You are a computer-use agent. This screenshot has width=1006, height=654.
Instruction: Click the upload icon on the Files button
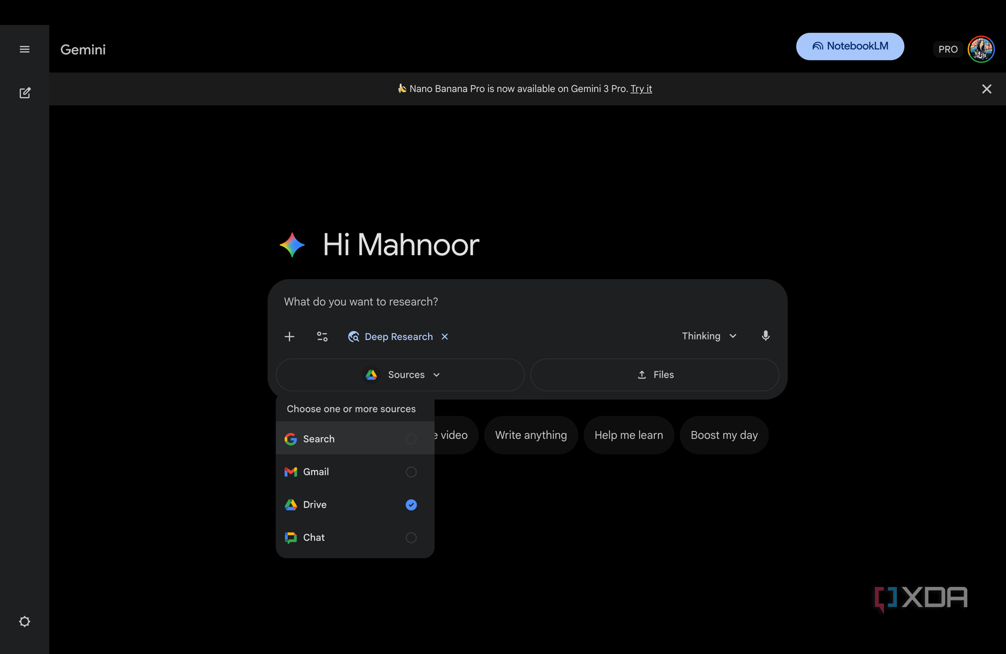pos(640,374)
